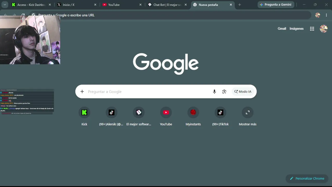This screenshot has height=187, width=332.
Task: Switch to the Access - Kick Dashboard tab
Action: 31,5
